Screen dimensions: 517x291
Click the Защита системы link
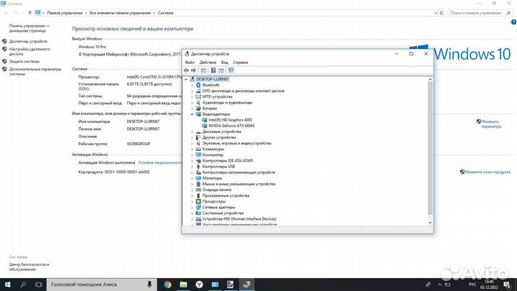point(24,61)
